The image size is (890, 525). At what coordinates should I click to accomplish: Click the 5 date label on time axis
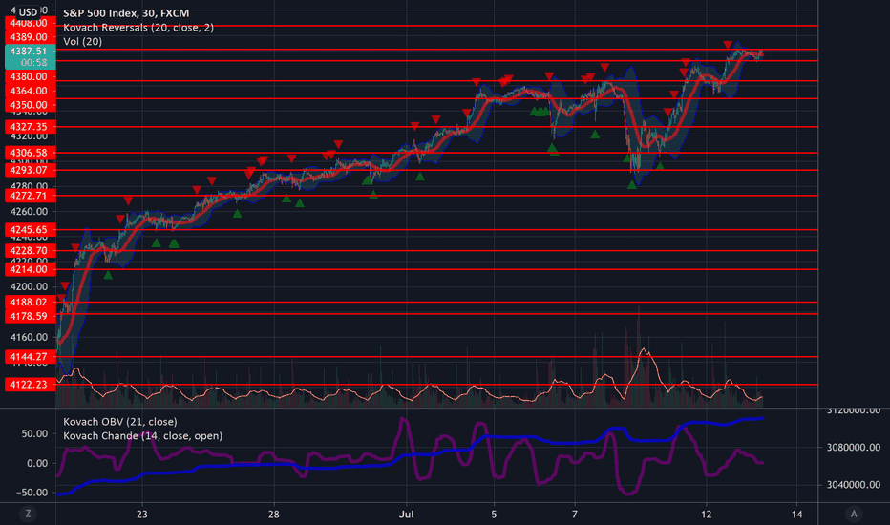[494, 514]
